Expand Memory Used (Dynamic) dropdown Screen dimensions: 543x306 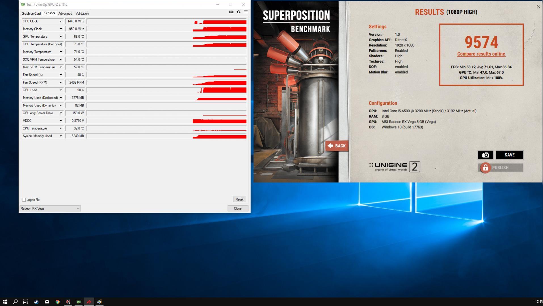point(61,105)
